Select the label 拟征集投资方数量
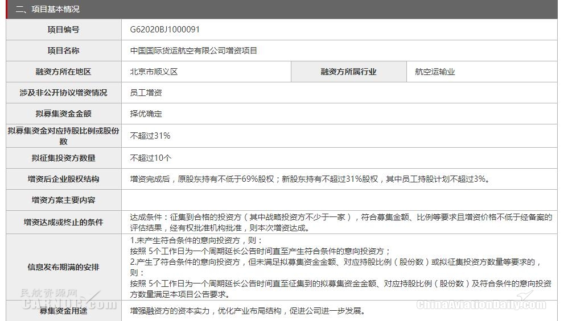This screenshot has height=321, width=564. [63, 158]
